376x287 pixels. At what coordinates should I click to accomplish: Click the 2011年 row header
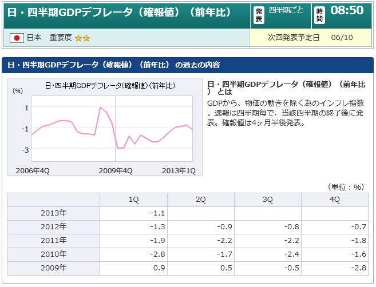point(53,240)
